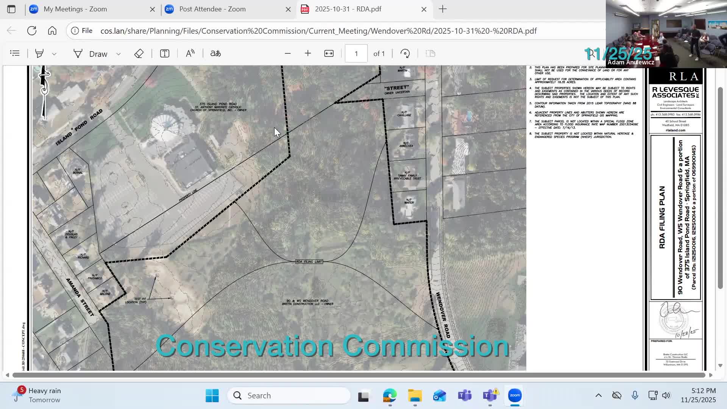Select the Highlight tool
The width and height of the screenshot is (727, 409).
(x=39, y=53)
